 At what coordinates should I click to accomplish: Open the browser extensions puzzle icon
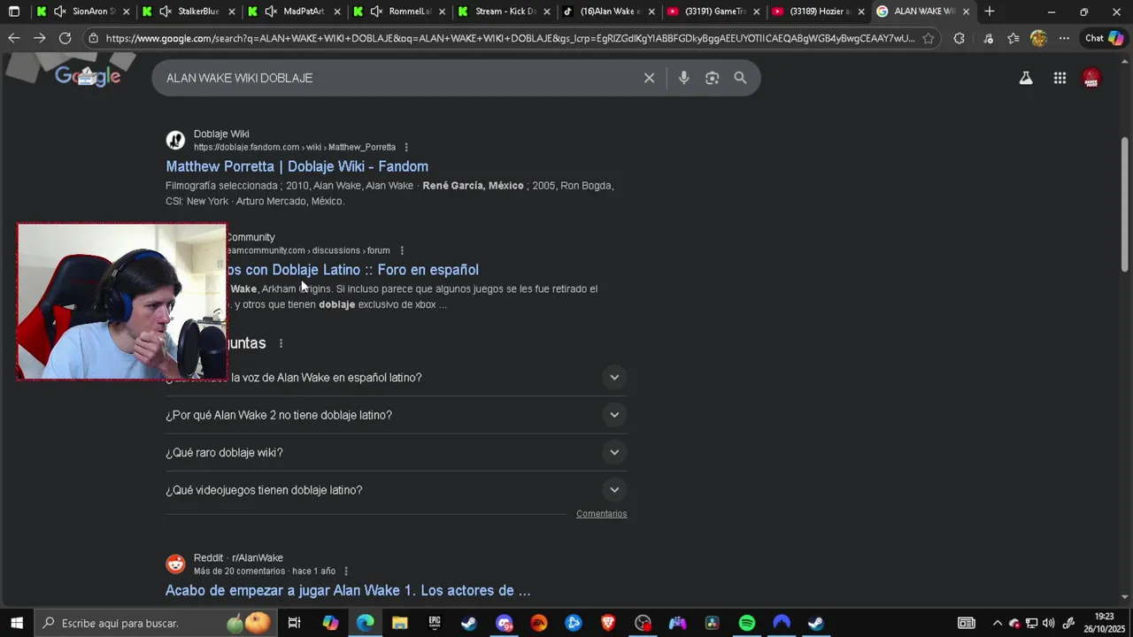(x=959, y=38)
